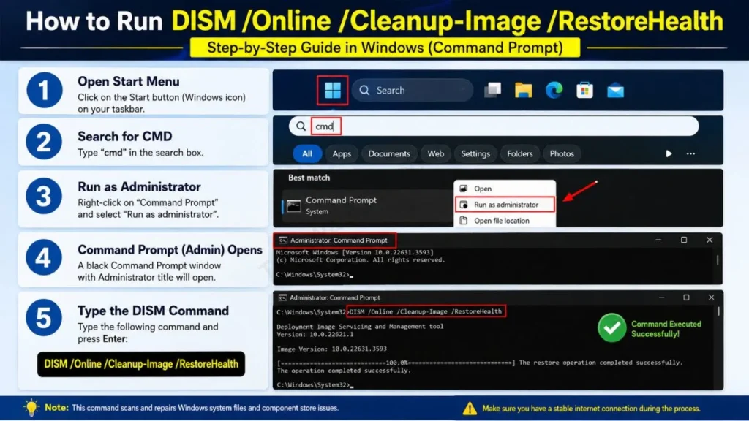Click the Command Prompt app icon in results
Screen dimensions: 749x421
pos(294,206)
